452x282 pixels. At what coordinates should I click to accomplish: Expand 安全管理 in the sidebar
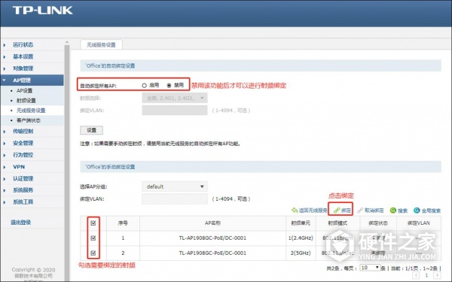click(23, 143)
